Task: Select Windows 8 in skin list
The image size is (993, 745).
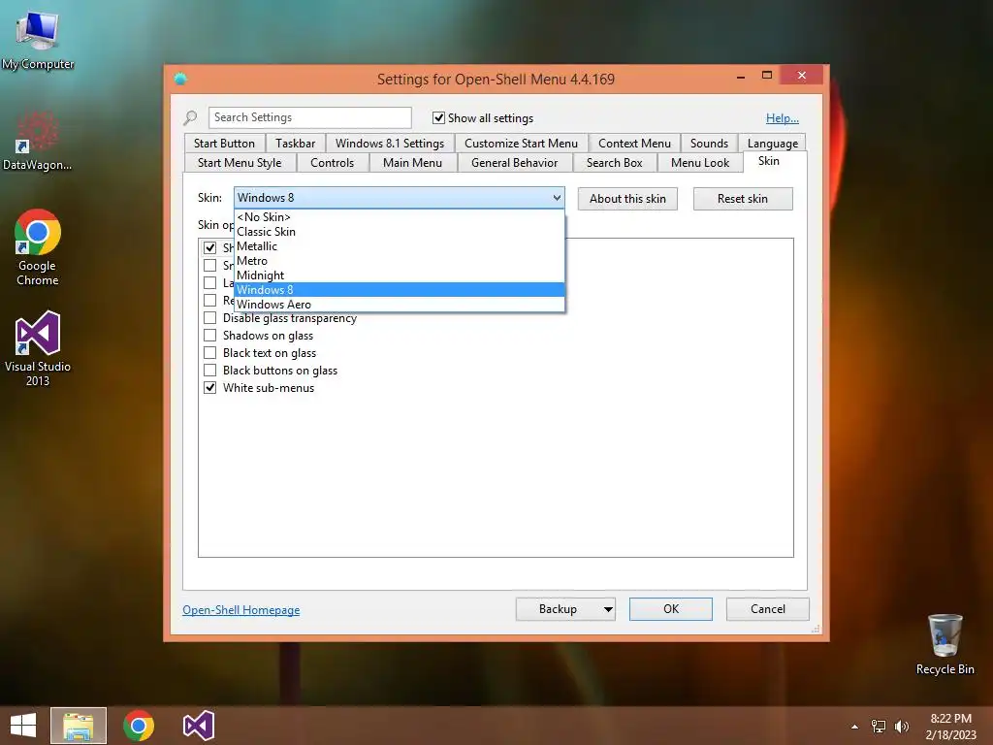Action: [399, 289]
